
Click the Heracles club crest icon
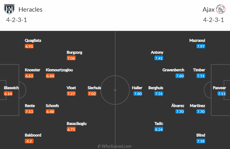pos(9,9)
